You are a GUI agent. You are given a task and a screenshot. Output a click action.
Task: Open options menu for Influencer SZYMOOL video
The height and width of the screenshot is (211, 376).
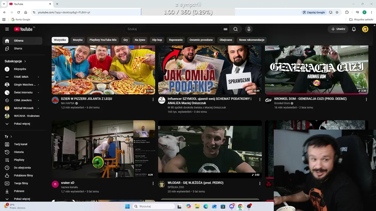[x=260, y=100]
